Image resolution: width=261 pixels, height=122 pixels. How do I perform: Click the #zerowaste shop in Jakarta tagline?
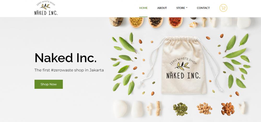(69, 70)
